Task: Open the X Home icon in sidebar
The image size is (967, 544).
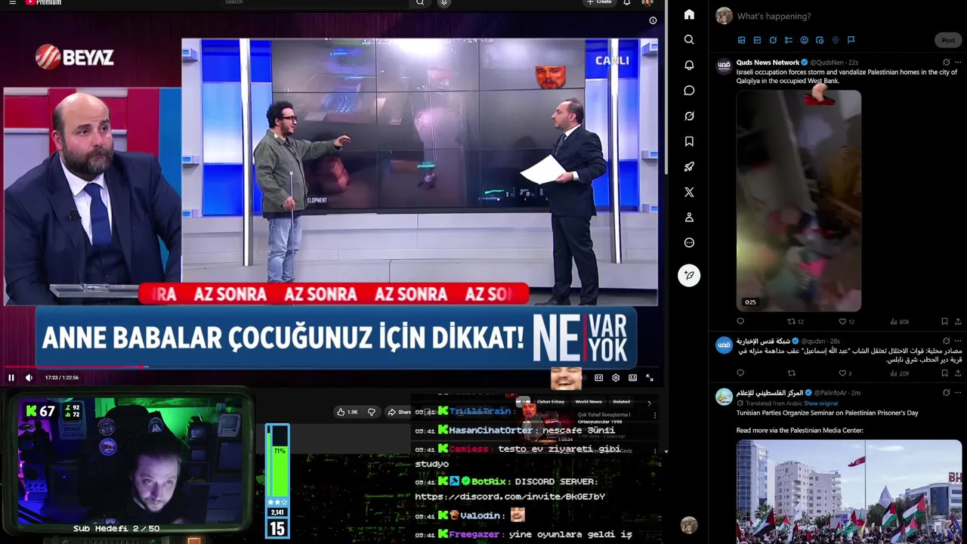Action: pyautogui.click(x=689, y=14)
